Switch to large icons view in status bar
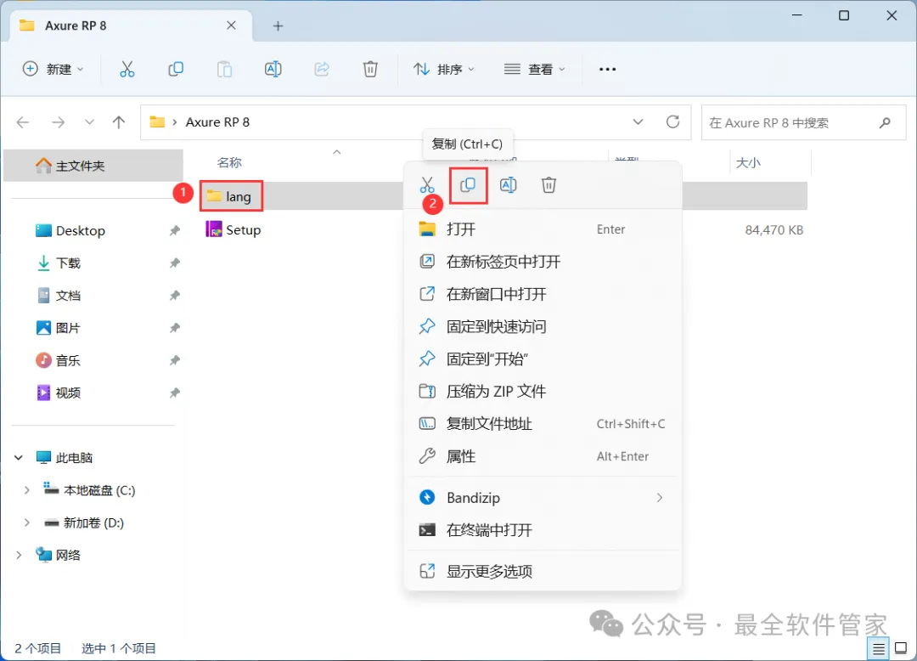Viewport: 917px width, 661px height. (x=901, y=648)
